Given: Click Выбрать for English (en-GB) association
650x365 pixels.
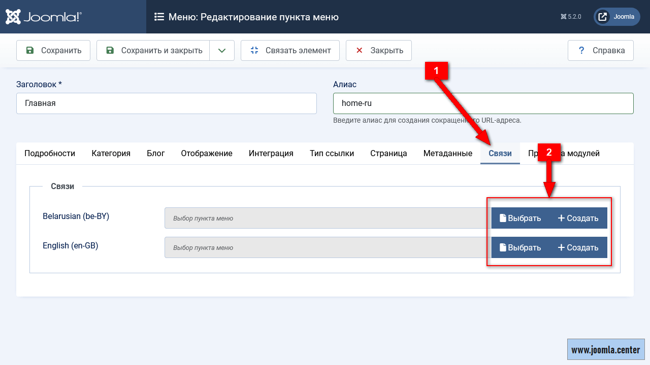Looking at the screenshot, I should click(520, 247).
